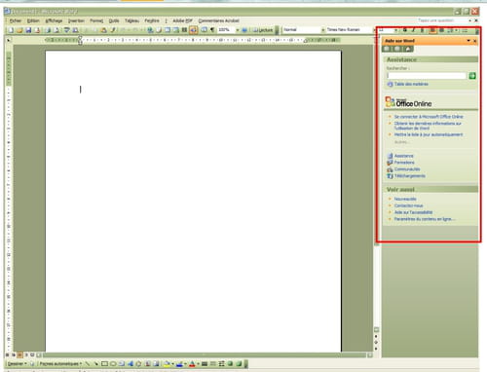Select the Oval drawing tool
This screenshot has width=487, height=372.
pos(113,364)
